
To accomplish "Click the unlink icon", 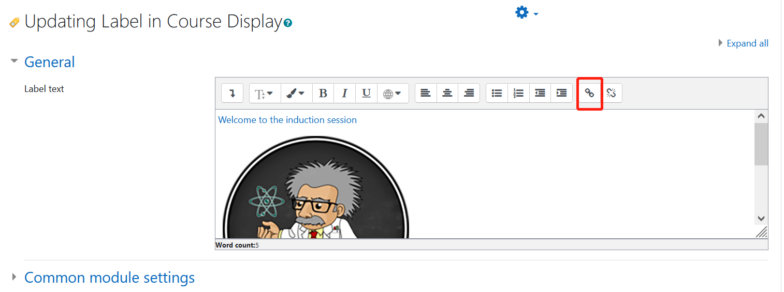I will 611,94.
